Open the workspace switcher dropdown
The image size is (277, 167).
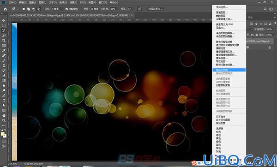pyautogui.click(x=275, y=9)
